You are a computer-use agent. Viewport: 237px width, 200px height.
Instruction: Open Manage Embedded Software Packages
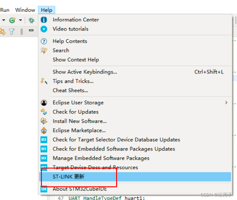(x=135, y=158)
